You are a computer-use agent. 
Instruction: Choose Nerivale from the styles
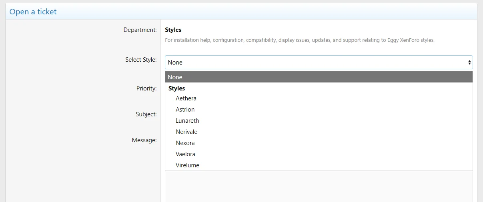click(x=319, y=132)
